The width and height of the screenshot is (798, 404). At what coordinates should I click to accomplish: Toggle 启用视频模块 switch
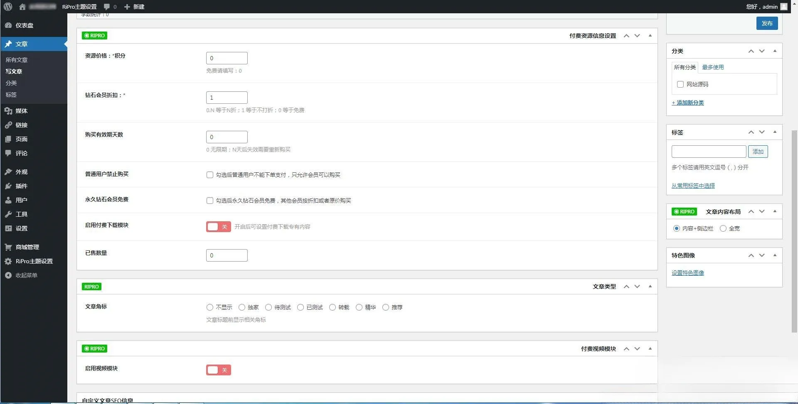(x=219, y=370)
